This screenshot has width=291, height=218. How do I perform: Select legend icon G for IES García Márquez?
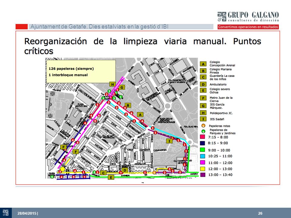click(x=203, y=106)
